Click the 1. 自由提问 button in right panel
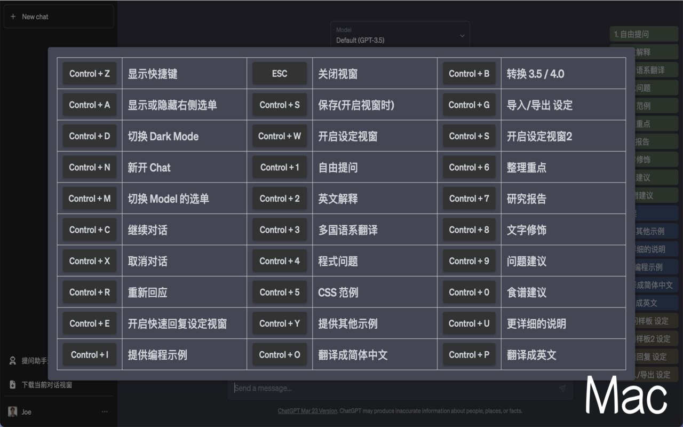This screenshot has width=683, height=427. (x=644, y=34)
